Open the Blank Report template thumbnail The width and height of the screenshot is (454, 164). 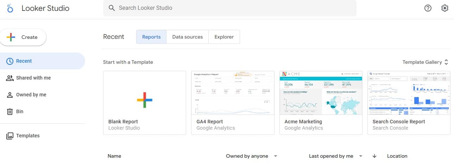click(x=145, y=93)
